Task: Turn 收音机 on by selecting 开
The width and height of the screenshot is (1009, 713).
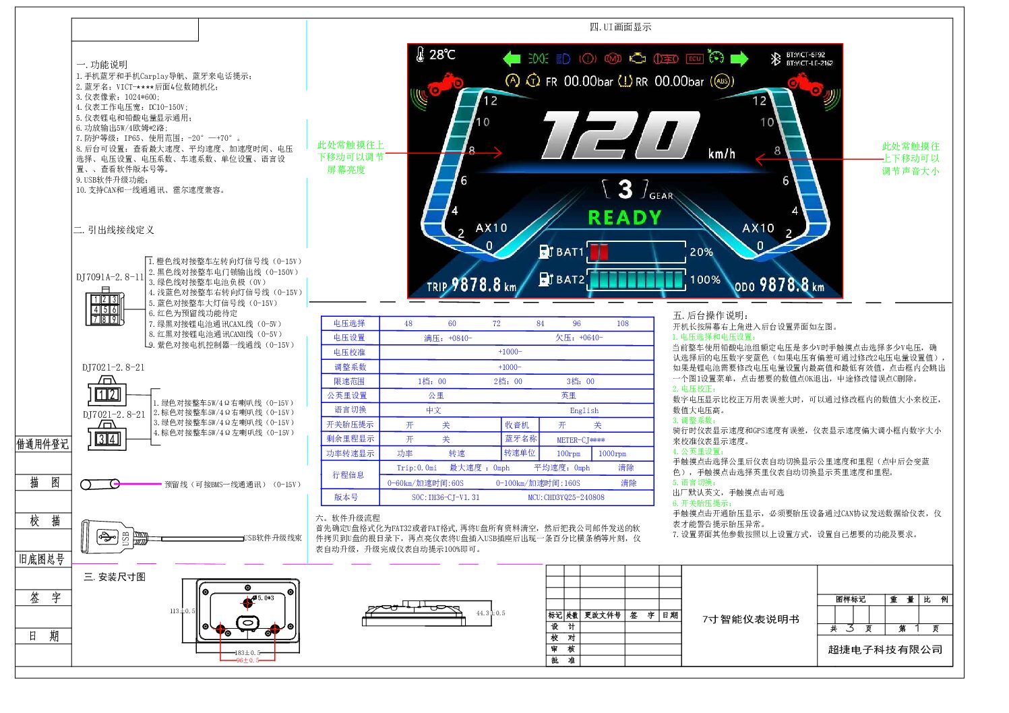Action: 562,425
